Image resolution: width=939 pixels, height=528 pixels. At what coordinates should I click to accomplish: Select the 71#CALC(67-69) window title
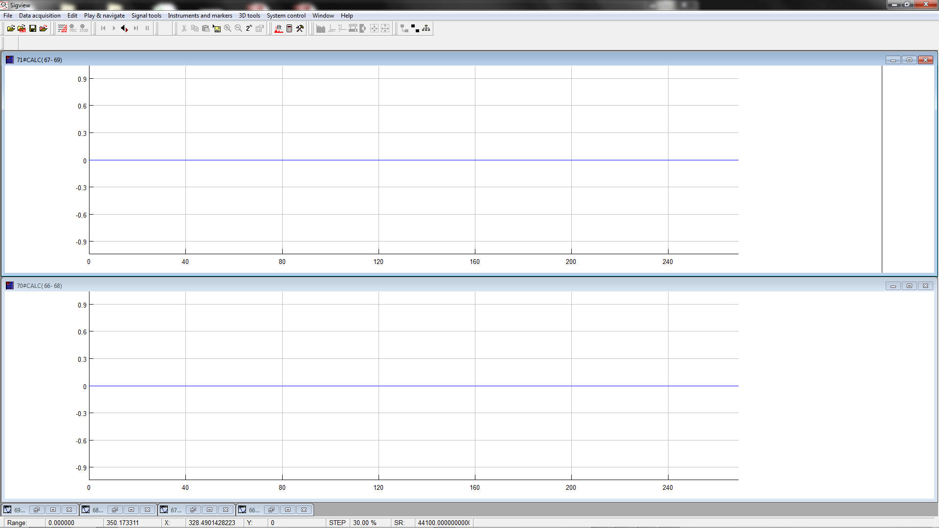pyautogui.click(x=39, y=60)
